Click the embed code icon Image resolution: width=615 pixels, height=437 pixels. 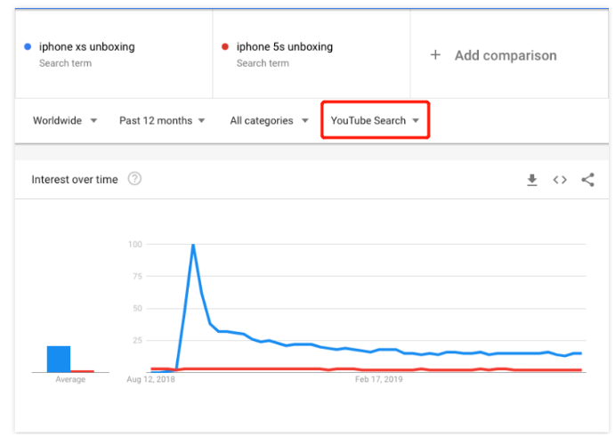(x=560, y=180)
